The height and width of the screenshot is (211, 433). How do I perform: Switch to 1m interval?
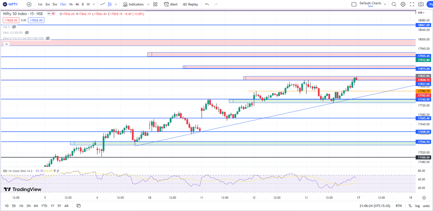click(40, 4)
